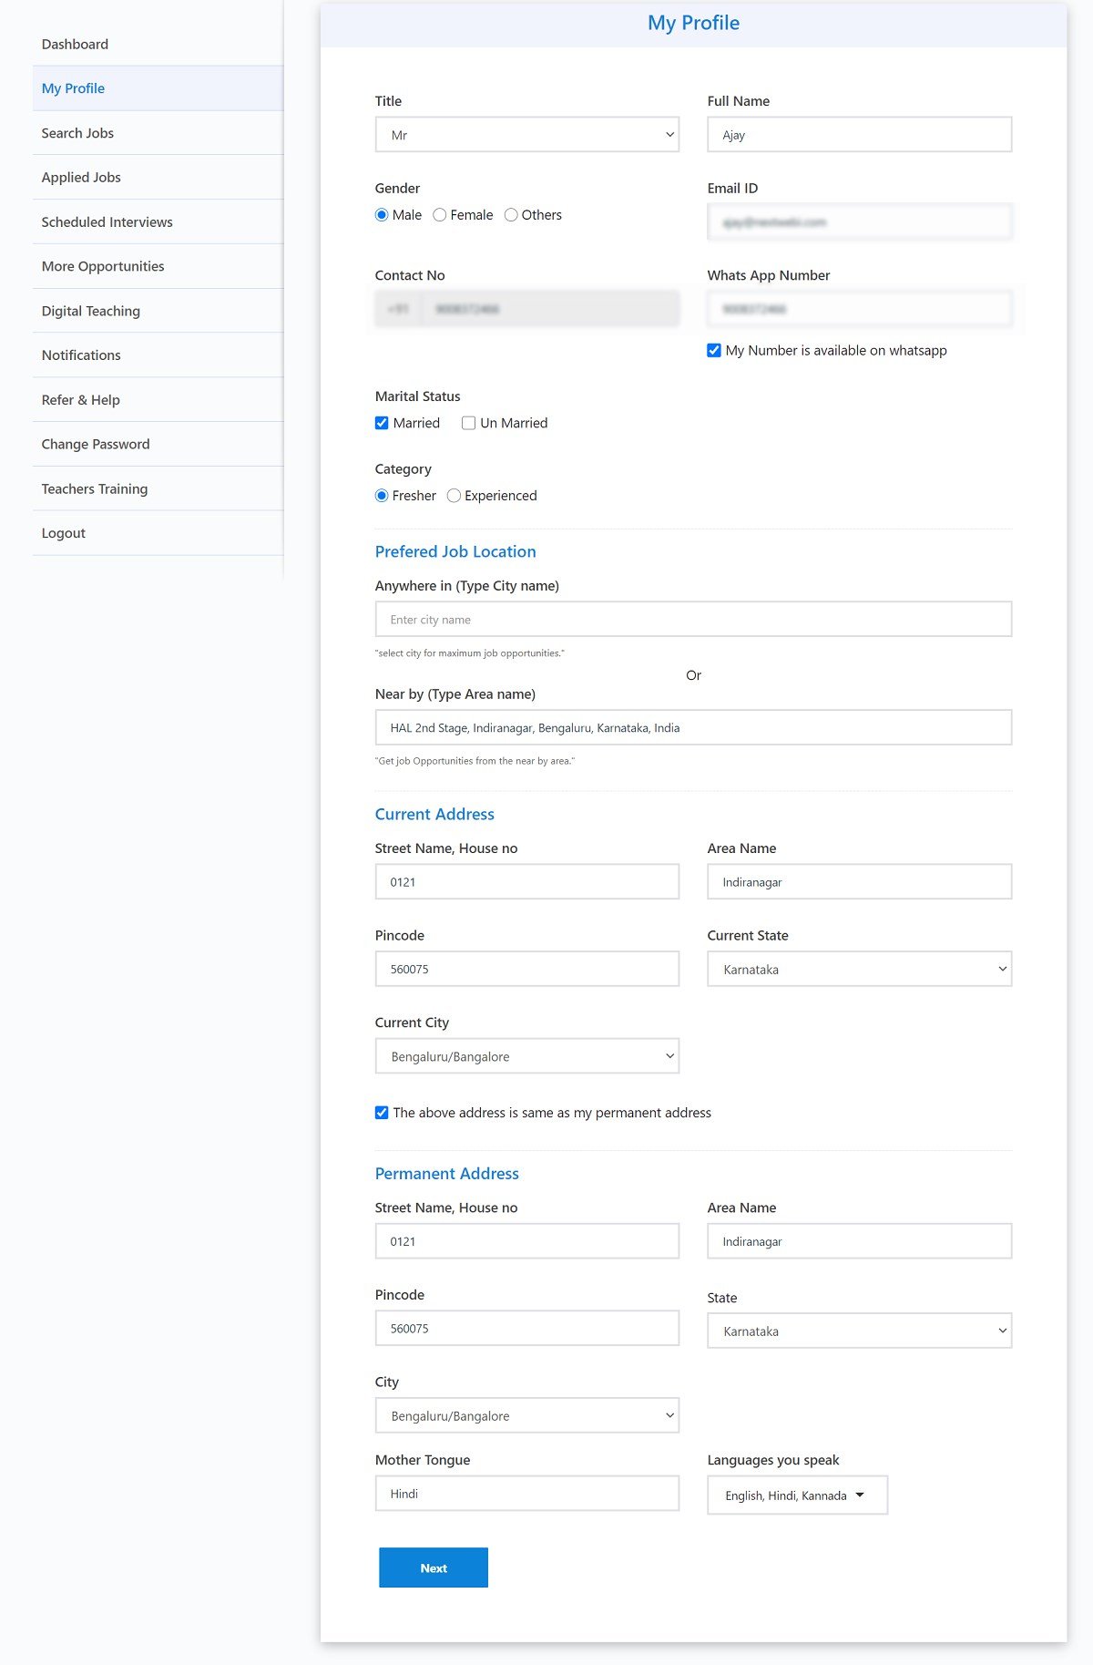Click the Near by area name field

coord(693,727)
